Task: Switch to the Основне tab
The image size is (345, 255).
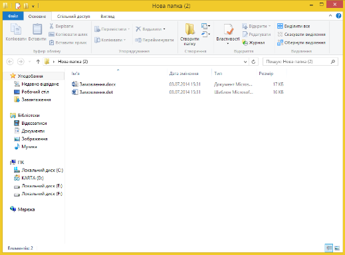Action: click(x=37, y=17)
